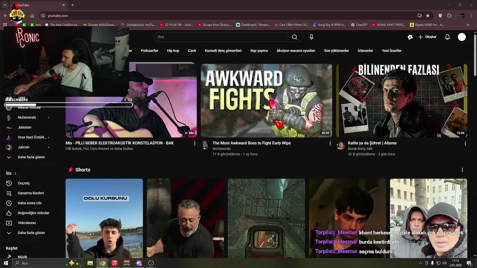Open the account avatar menu

point(462,37)
